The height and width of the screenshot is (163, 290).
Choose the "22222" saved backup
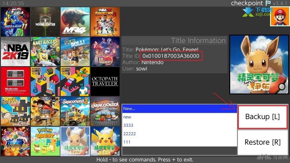tap(179, 134)
